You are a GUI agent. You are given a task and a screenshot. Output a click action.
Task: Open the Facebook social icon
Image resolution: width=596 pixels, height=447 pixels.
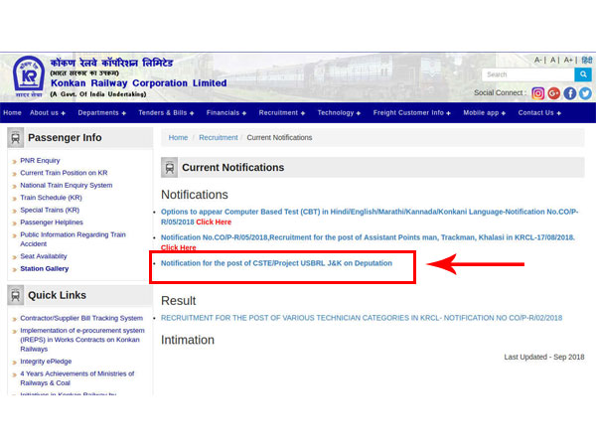pos(570,93)
